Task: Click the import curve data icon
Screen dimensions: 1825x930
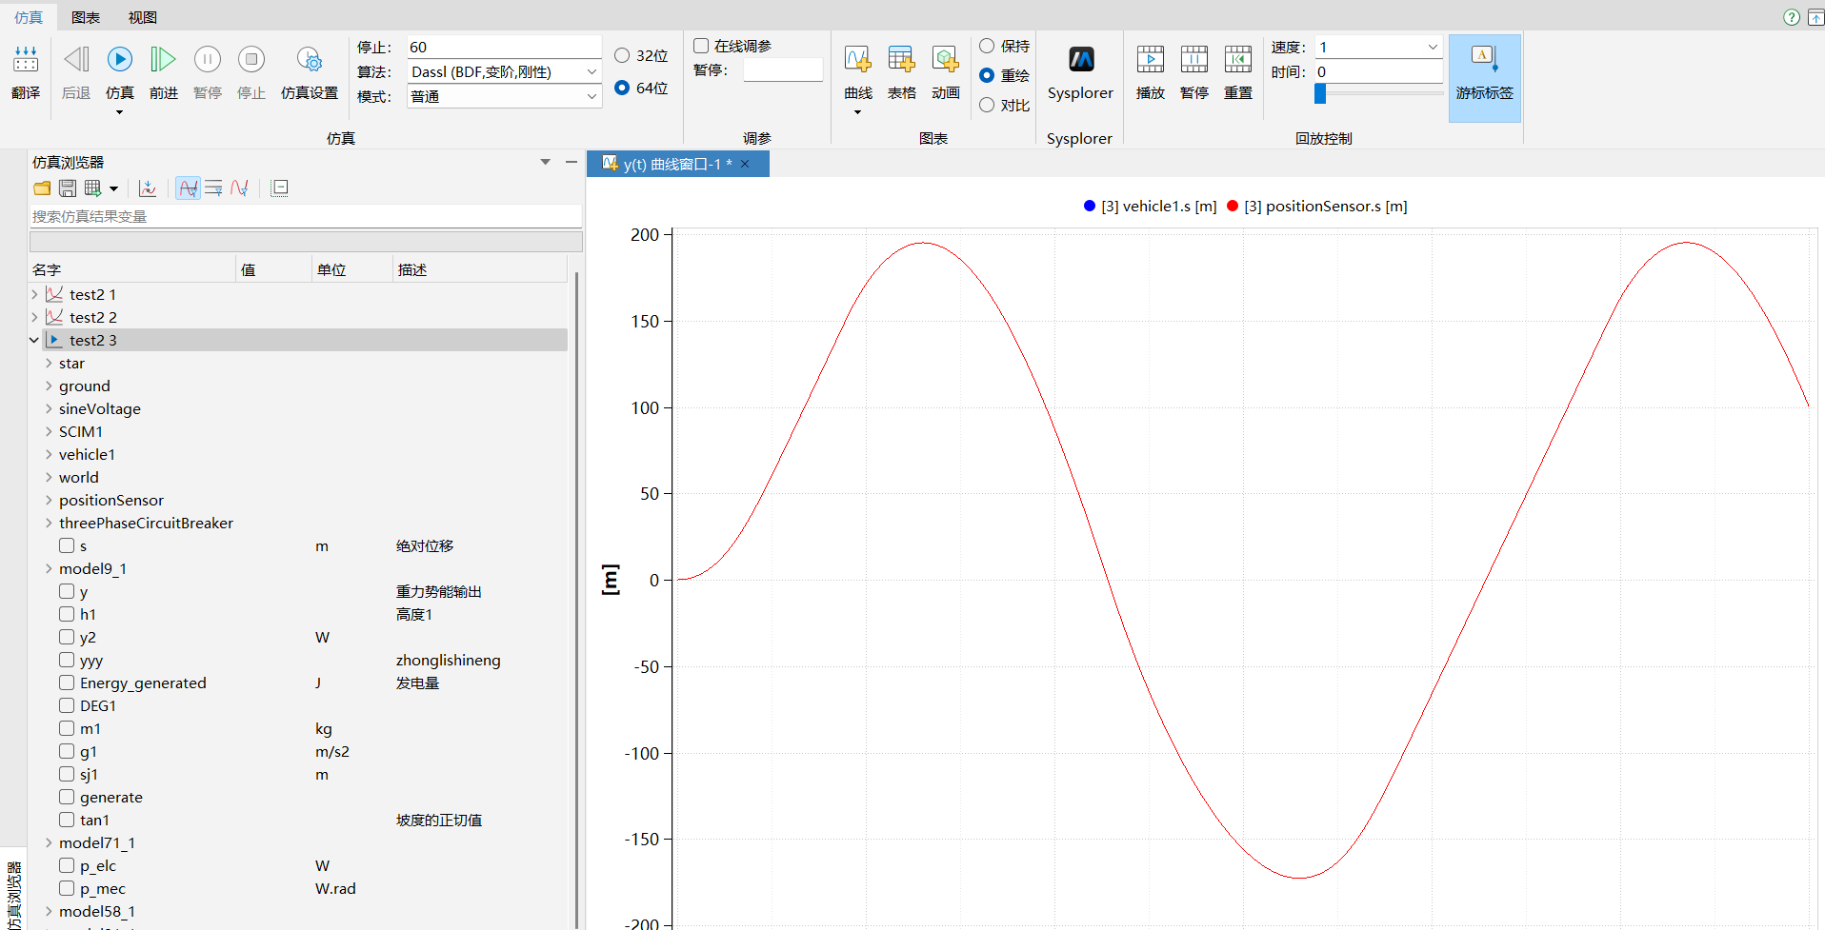Action: click(x=148, y=188)
